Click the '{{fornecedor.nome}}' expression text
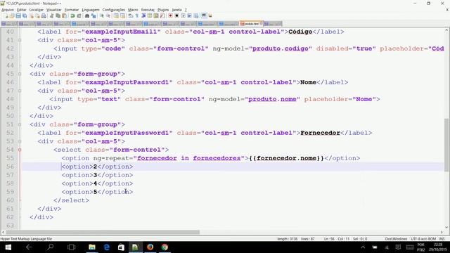The image size is (450, 253). (286, 158)
